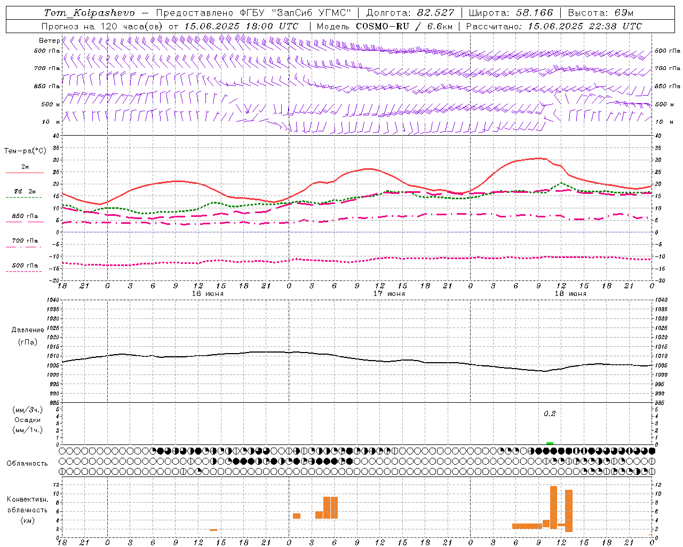Click the Осадки precipitation label

pos(28,420)
